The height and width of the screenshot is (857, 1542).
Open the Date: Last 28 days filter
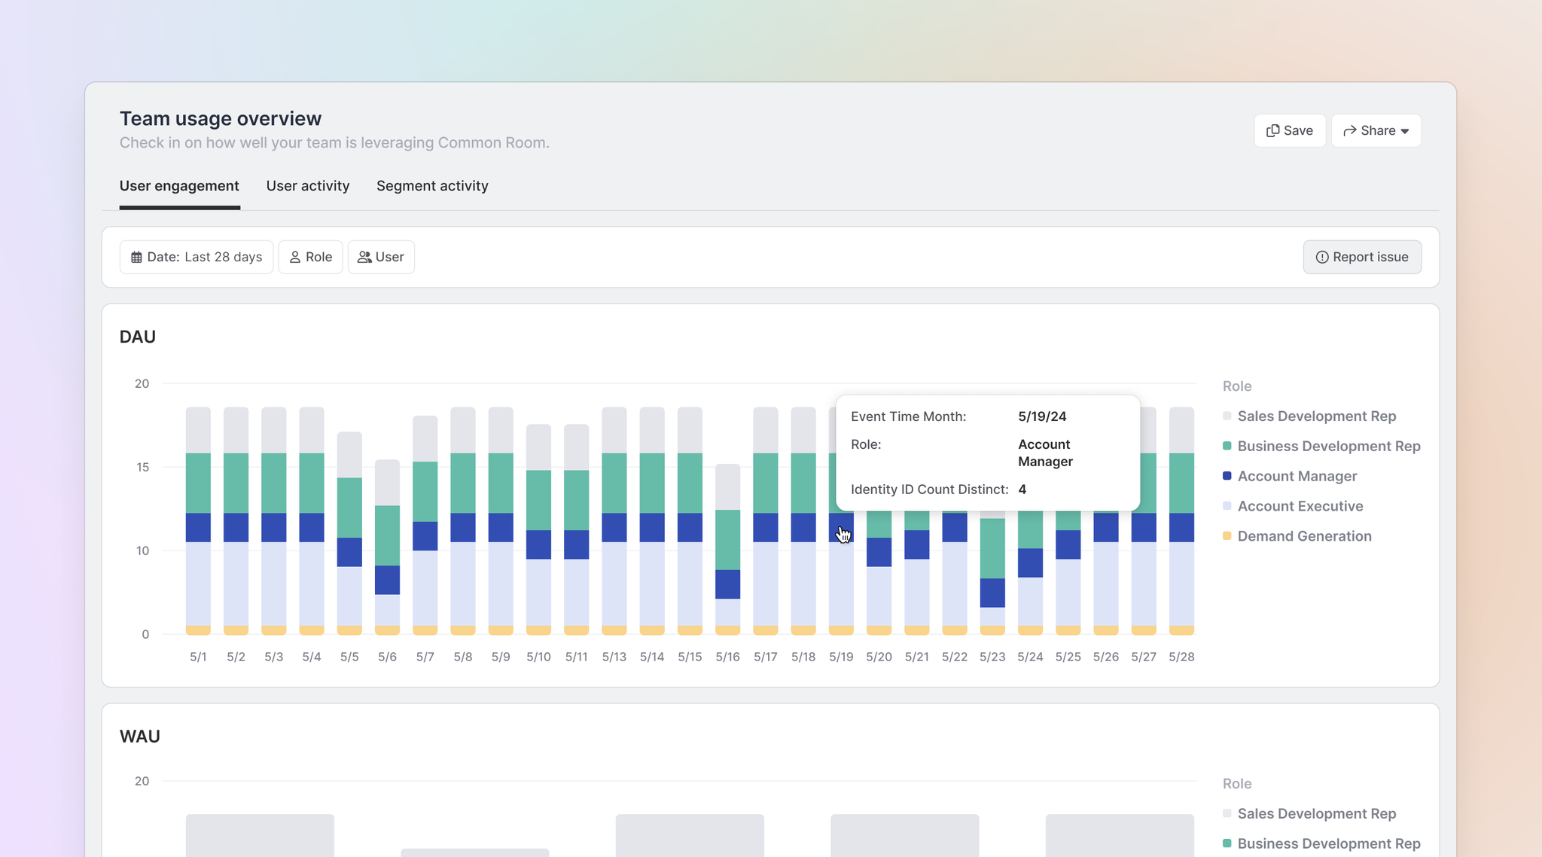(x=197, y=258)
